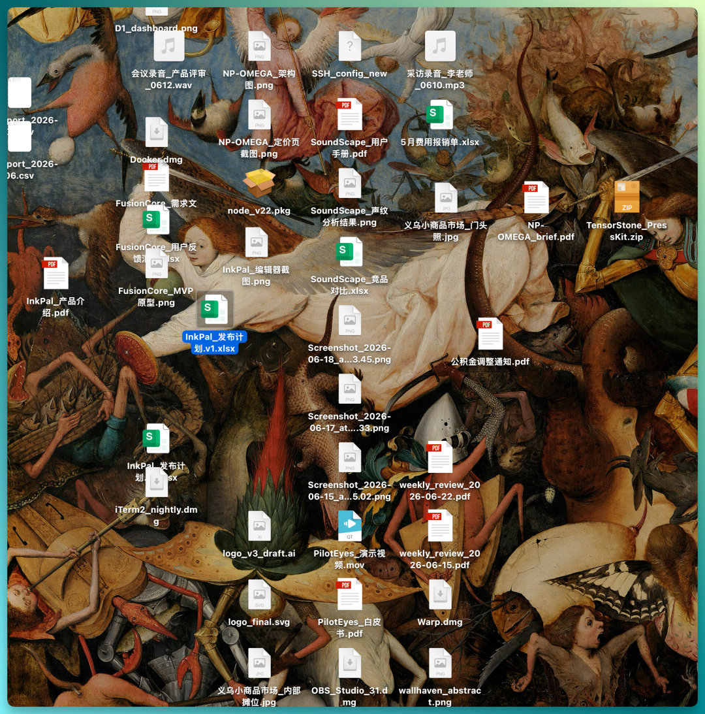This screenshot has width=705, height=714.
Task: Click weekly_review_2026-06-15.pdf icon
Action: click(440, 527)
